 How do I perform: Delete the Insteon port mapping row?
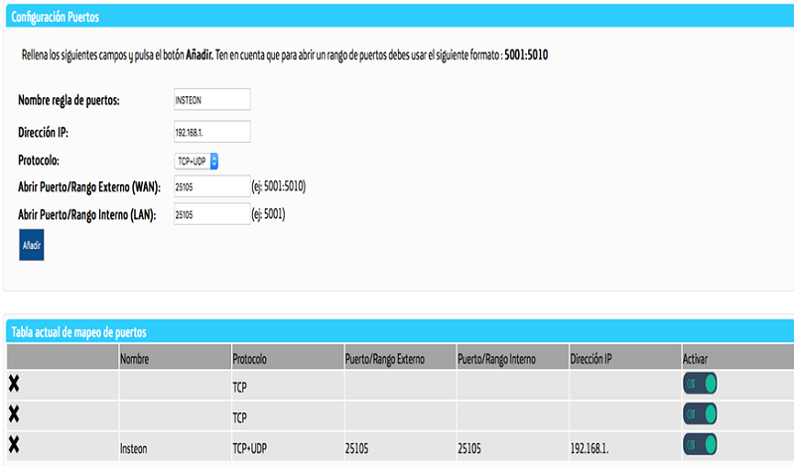point(14,445)
